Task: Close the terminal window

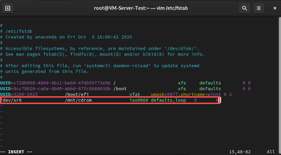Action: (x=273, y=8)
